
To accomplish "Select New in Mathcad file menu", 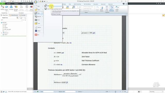I will click(38, 6).
